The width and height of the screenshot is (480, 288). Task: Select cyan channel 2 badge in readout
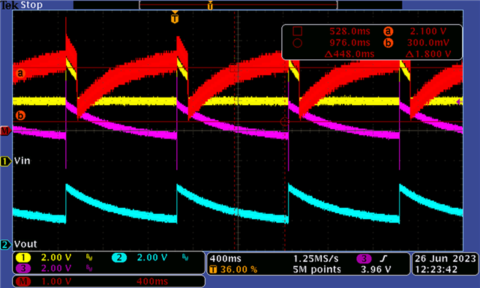point(119,258)
